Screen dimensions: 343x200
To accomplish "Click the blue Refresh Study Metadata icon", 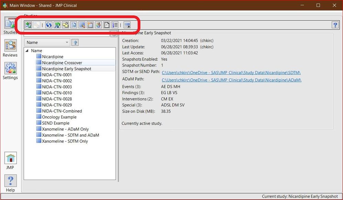I will 49,25.
